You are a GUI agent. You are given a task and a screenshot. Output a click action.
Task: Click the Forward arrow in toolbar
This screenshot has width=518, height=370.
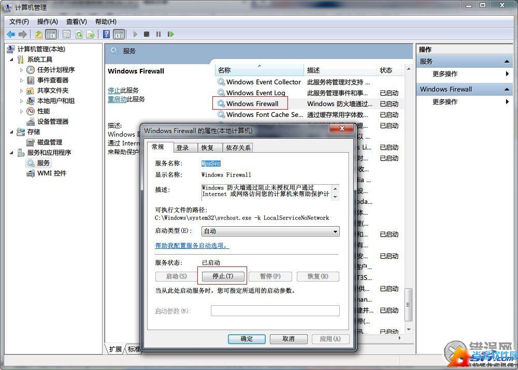click(x=22, y=34)
